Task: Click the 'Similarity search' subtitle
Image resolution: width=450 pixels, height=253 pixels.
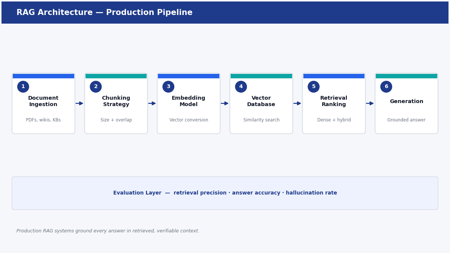Action: coord(261,120)
